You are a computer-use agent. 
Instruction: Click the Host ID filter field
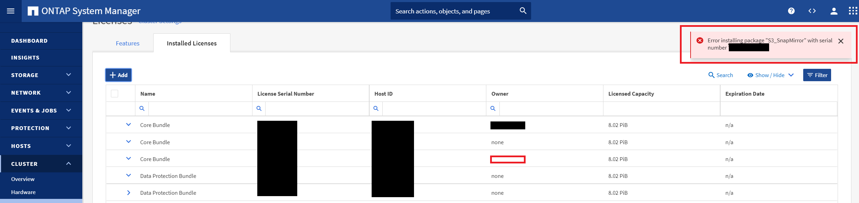click(434, 109)
